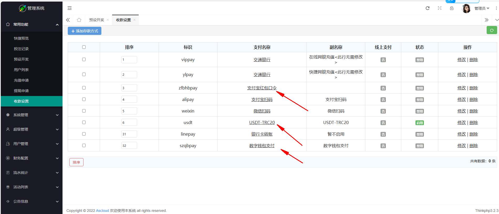
Task: Toggle fullscreen mode icon
Action: pyautogui.click(x=440, y=8)
